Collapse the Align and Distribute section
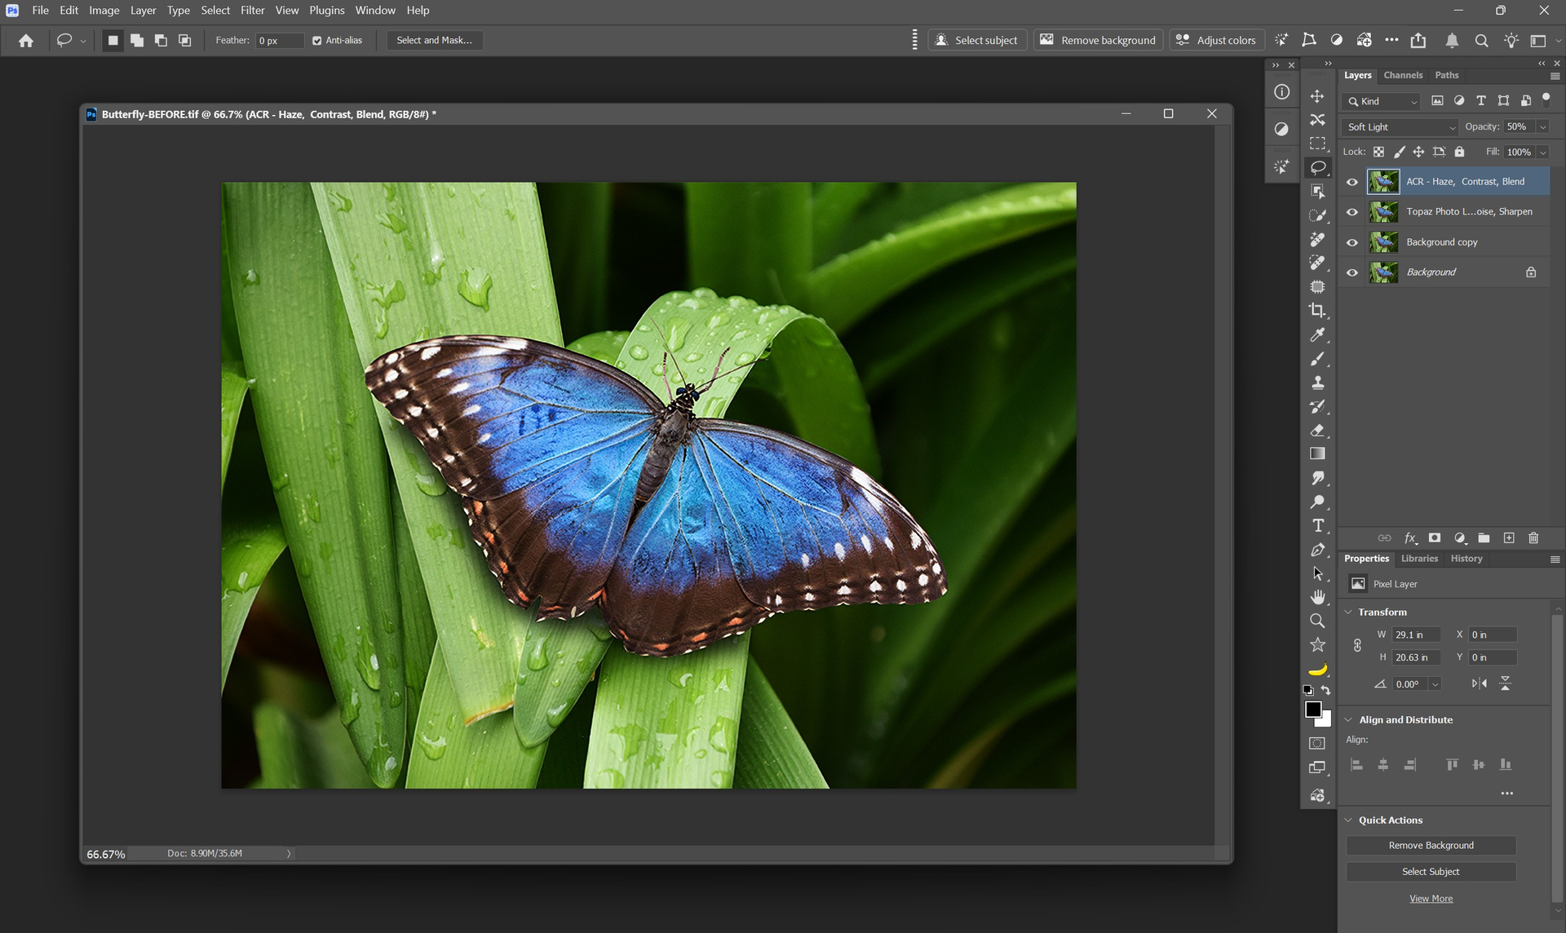 (x=1349, y=720)
